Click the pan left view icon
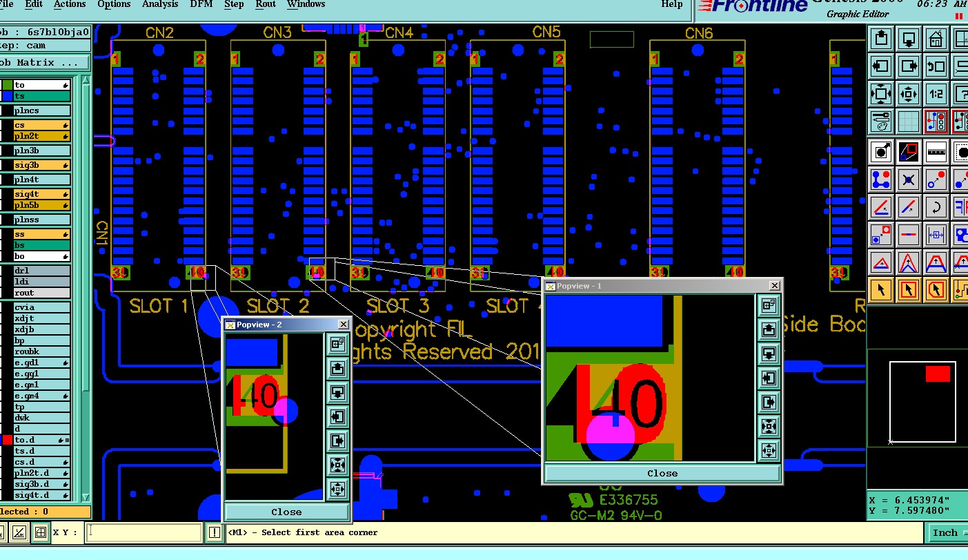 (x=881, y=66)
